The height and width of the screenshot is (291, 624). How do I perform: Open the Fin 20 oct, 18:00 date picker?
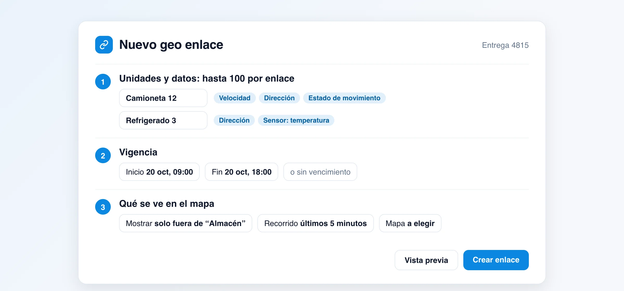pos(242,172)
